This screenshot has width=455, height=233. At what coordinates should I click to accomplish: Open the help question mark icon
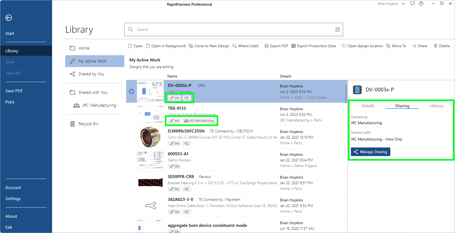coord(421,3)
